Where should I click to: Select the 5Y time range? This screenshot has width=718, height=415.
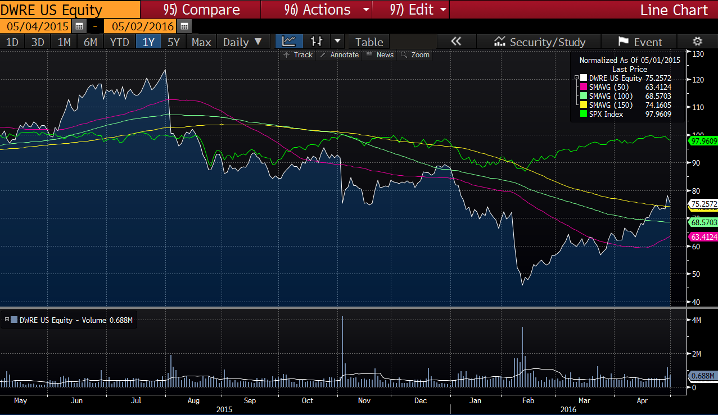tap(174, 42)
